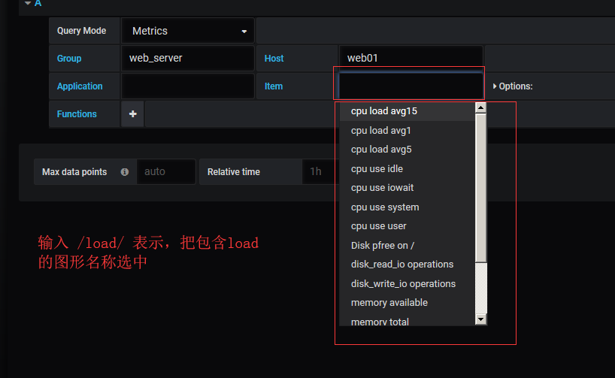Viewport: 615px width, 378px height.
Task: Click the plus icon to add function
Action: click(x=132, y=114)
